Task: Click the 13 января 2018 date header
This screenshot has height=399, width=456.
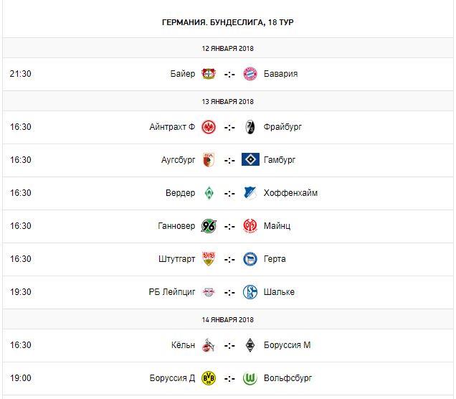Action: pyautogui.click(x=228, y=100)
